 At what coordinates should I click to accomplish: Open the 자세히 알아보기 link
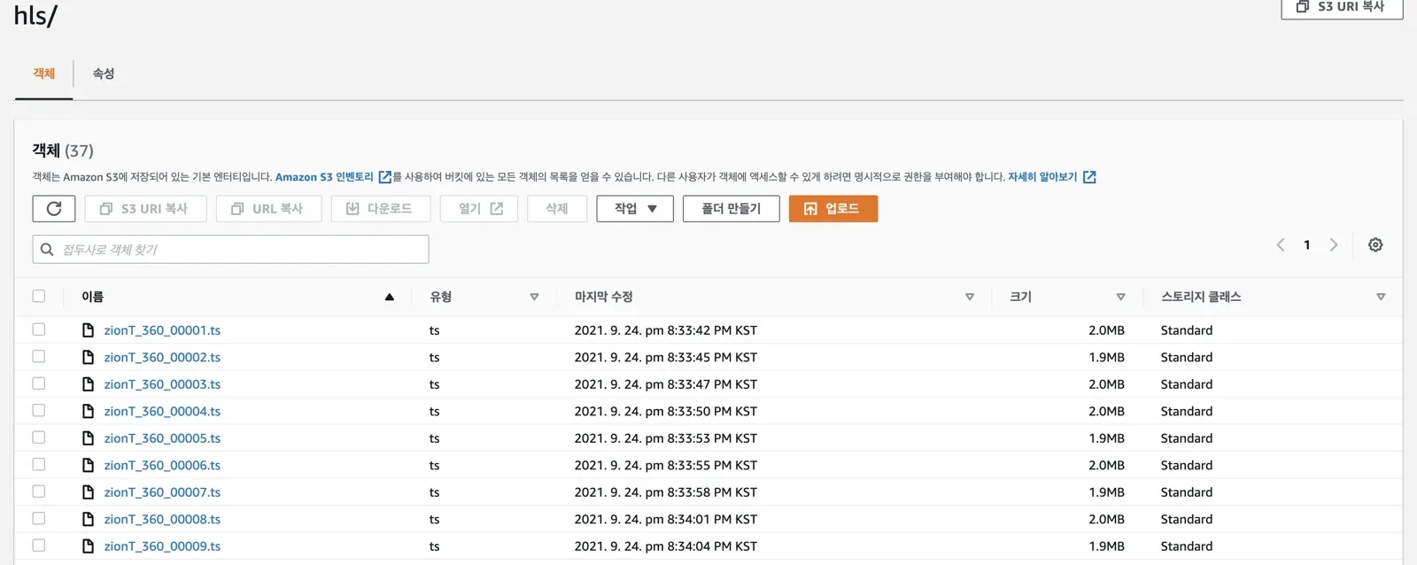(1042, 177)
